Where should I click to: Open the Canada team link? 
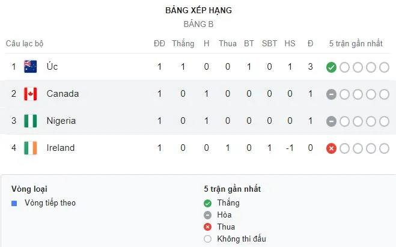coord(62,94)
